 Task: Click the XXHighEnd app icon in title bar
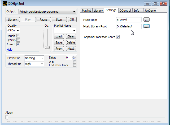tap(5, 4)
